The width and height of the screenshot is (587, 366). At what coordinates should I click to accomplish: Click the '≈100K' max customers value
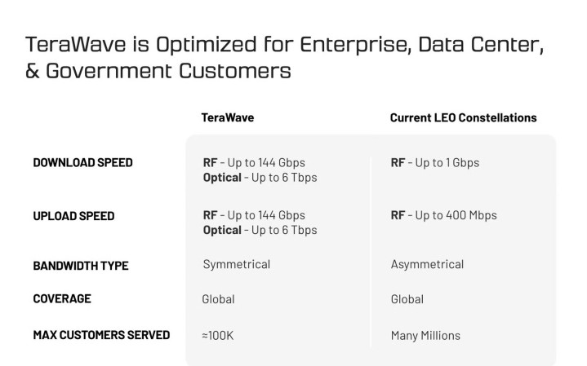(219, 335)
